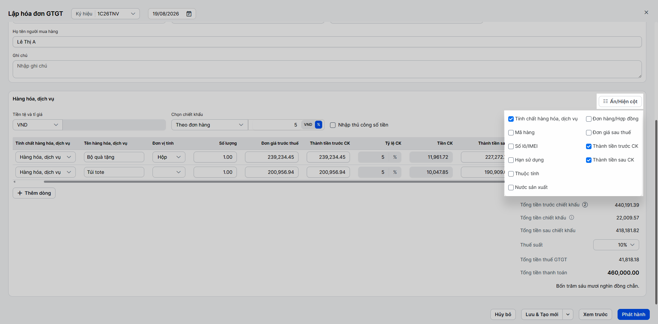Click the Thành tiền trước CK field 200,956.94

[x=328, y=172]
